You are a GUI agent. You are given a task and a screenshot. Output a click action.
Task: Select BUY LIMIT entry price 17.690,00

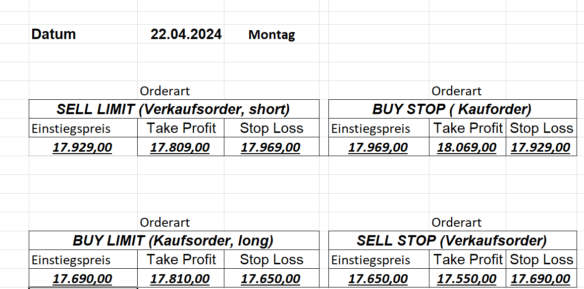83,279
